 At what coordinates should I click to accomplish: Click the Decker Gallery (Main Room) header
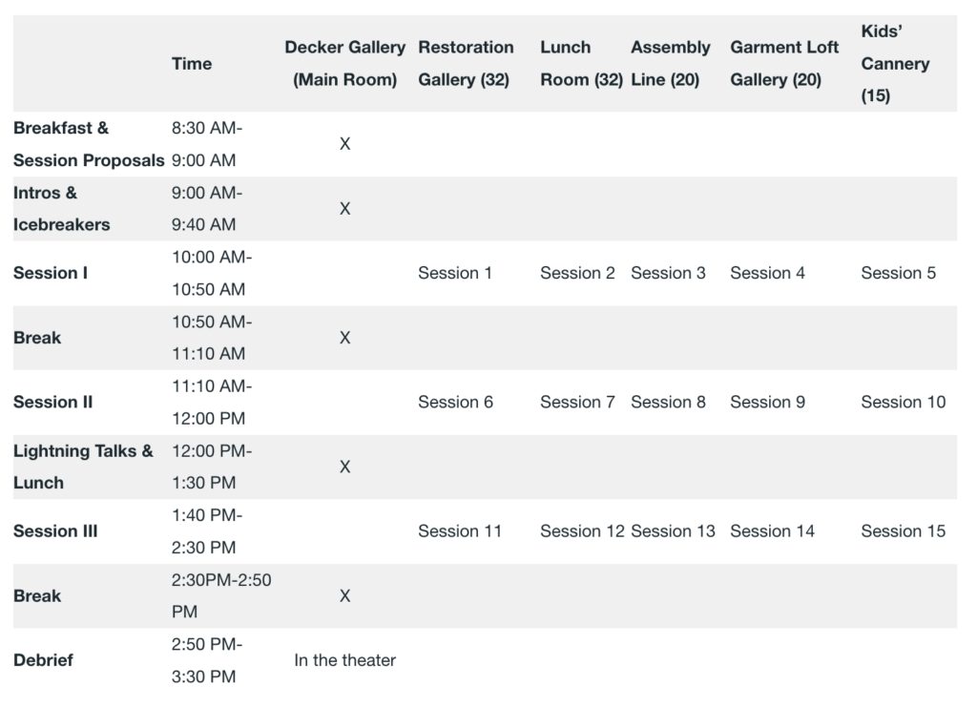[x=345, y=64]
